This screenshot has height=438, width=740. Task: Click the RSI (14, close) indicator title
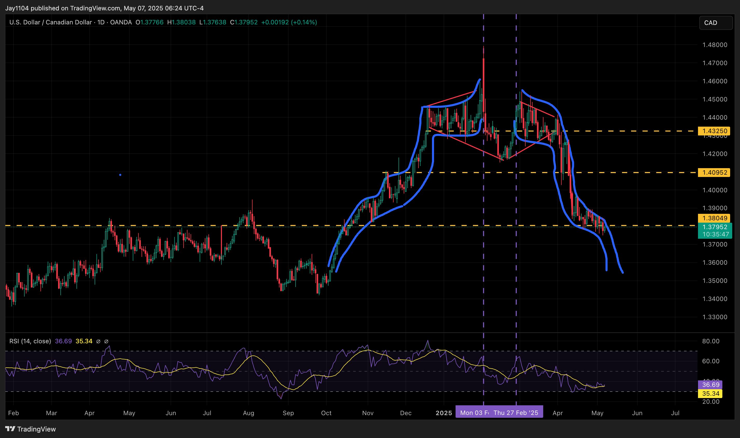point(30,341)
